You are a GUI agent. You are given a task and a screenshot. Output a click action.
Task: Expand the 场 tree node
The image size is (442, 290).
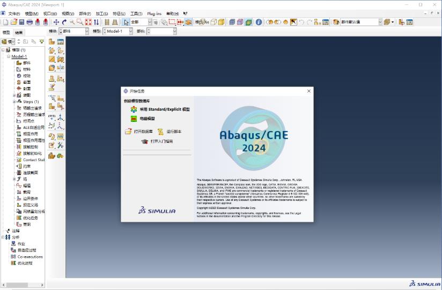14,179
